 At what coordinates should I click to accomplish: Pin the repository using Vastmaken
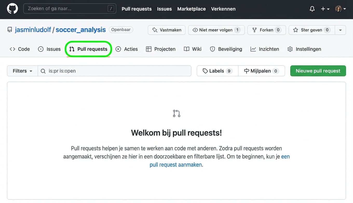[166, 30]
